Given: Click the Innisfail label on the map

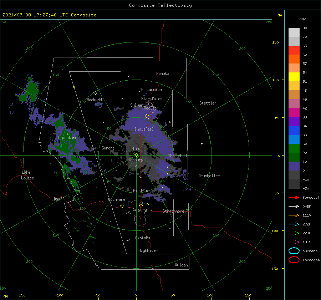Looking at the screenshot, I should [x=144, y=129].
